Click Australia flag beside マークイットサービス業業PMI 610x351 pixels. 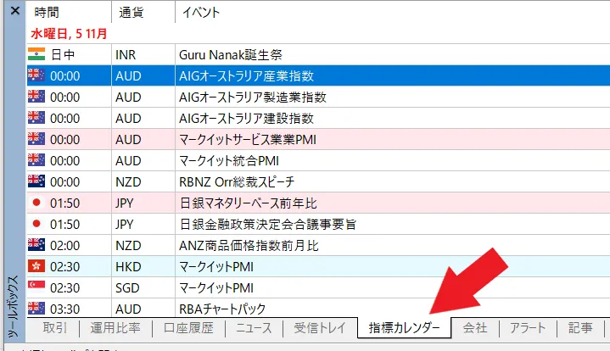coord(36,139)
